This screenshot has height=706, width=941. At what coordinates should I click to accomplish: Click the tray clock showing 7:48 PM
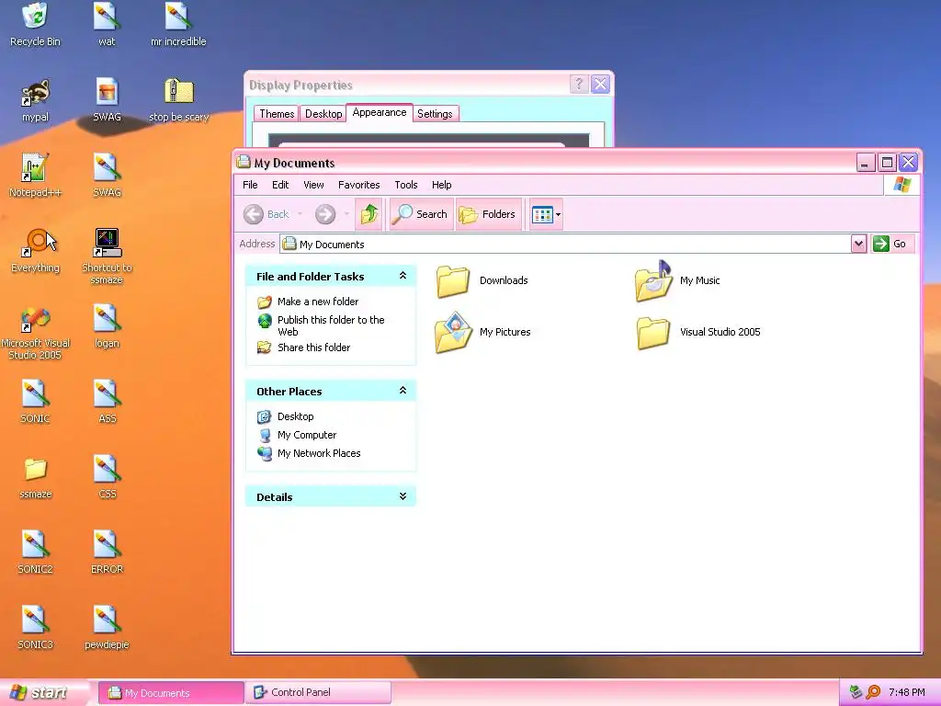pos(907,692)
